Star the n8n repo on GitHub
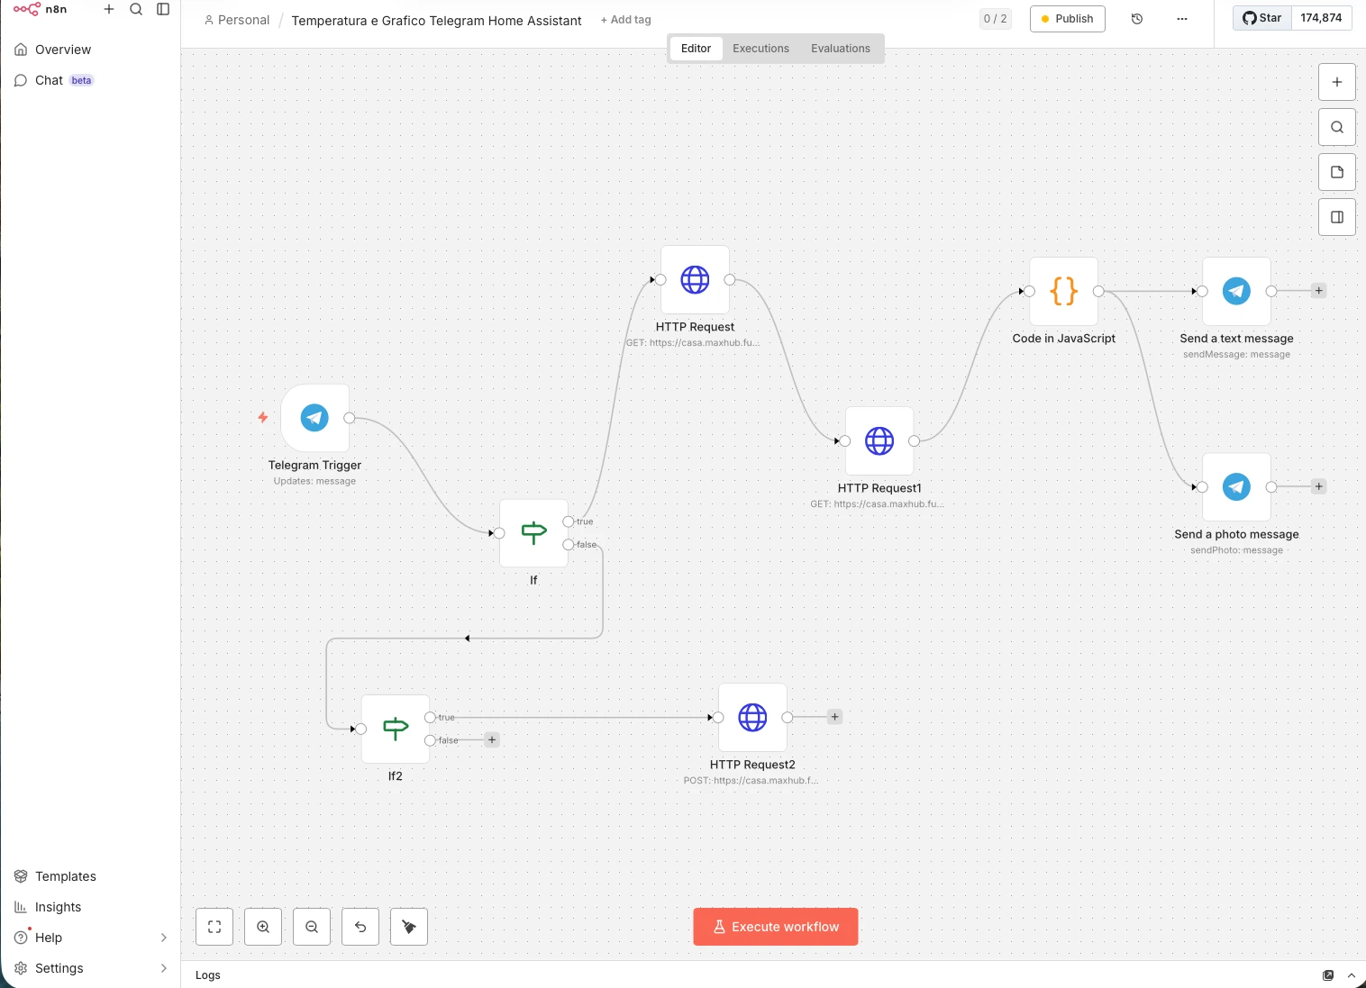This screenshot has width=1366, height=988. [x=1261, y=17]
